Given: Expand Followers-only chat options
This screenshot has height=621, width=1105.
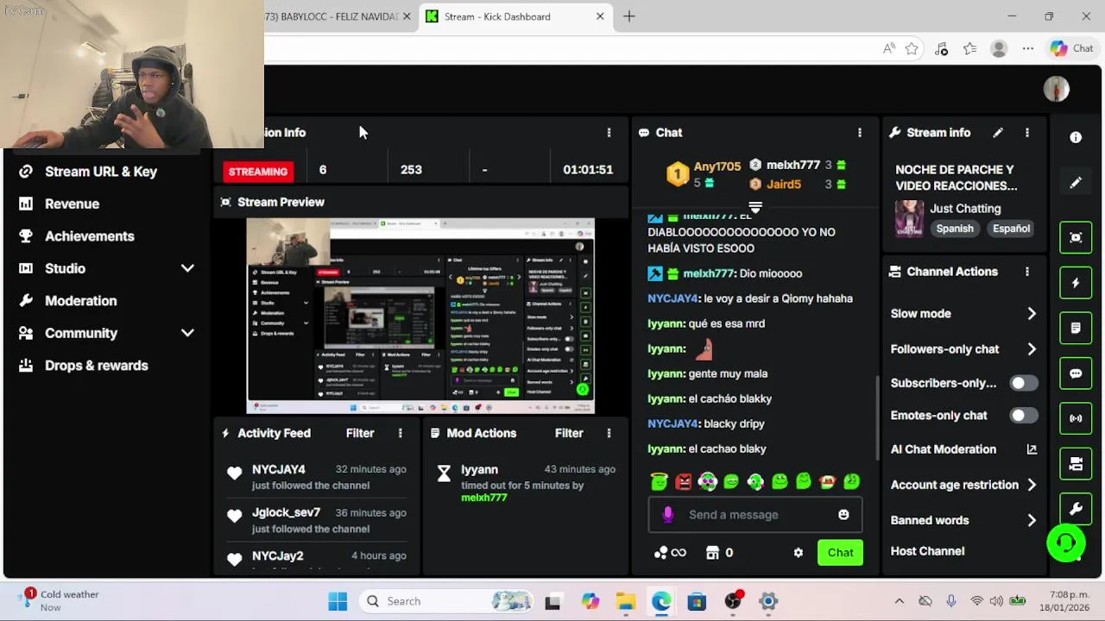Looking at the screenshot, I should tap(1032, 349).
